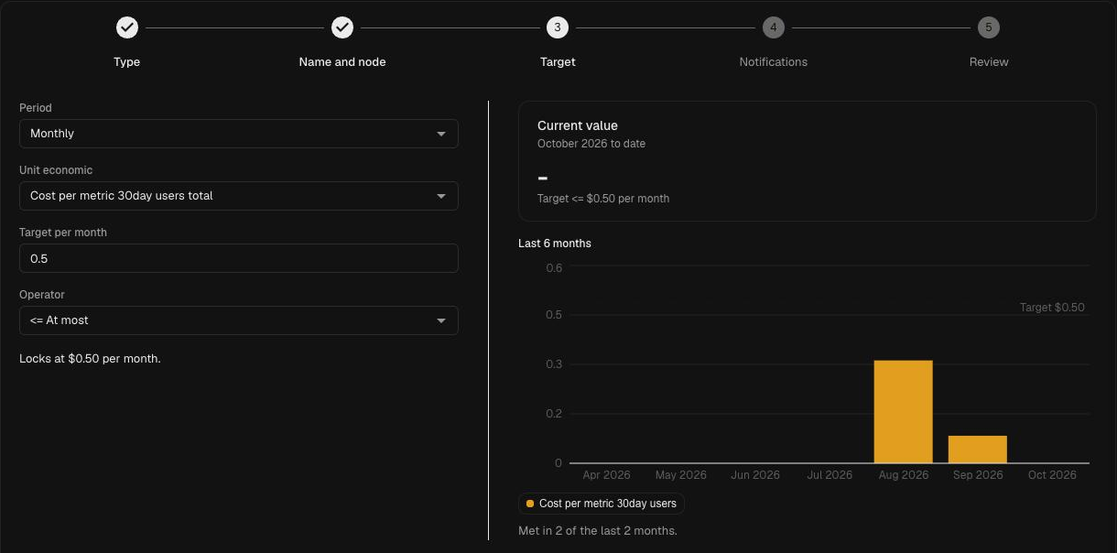The image size is (1117, 553).
Task: Click the Type step checkmark icon
Action: coord(127,27)
